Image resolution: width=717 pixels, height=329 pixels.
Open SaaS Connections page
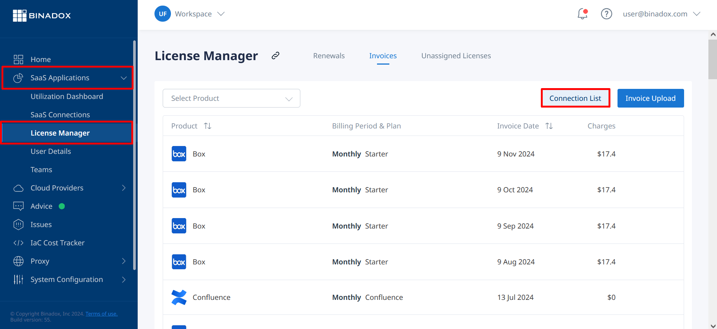[x=60, y=115]
